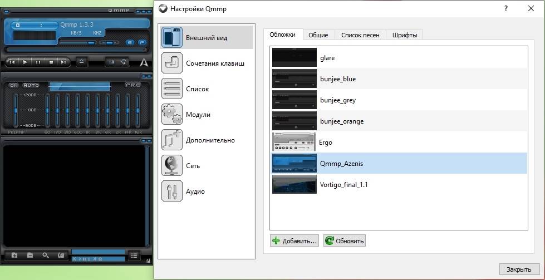Viewport: 545px width, 280px height.
Task: Open Модули settings section
Action: pos(207,114)
